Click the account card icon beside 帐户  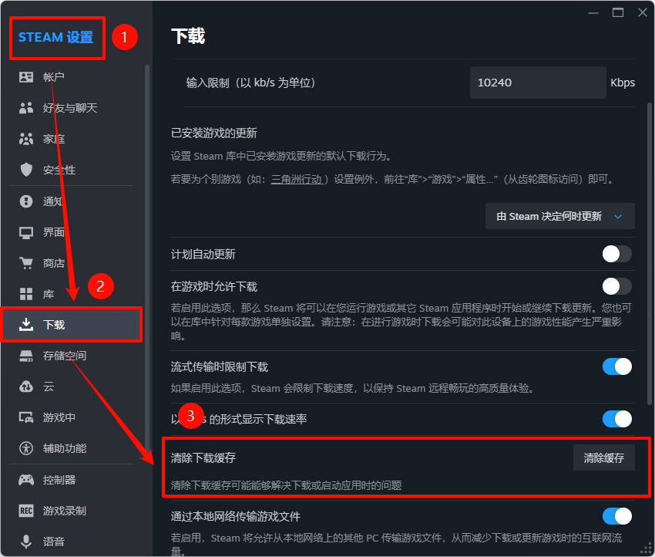pyautogui.click(x=26, y=77)
